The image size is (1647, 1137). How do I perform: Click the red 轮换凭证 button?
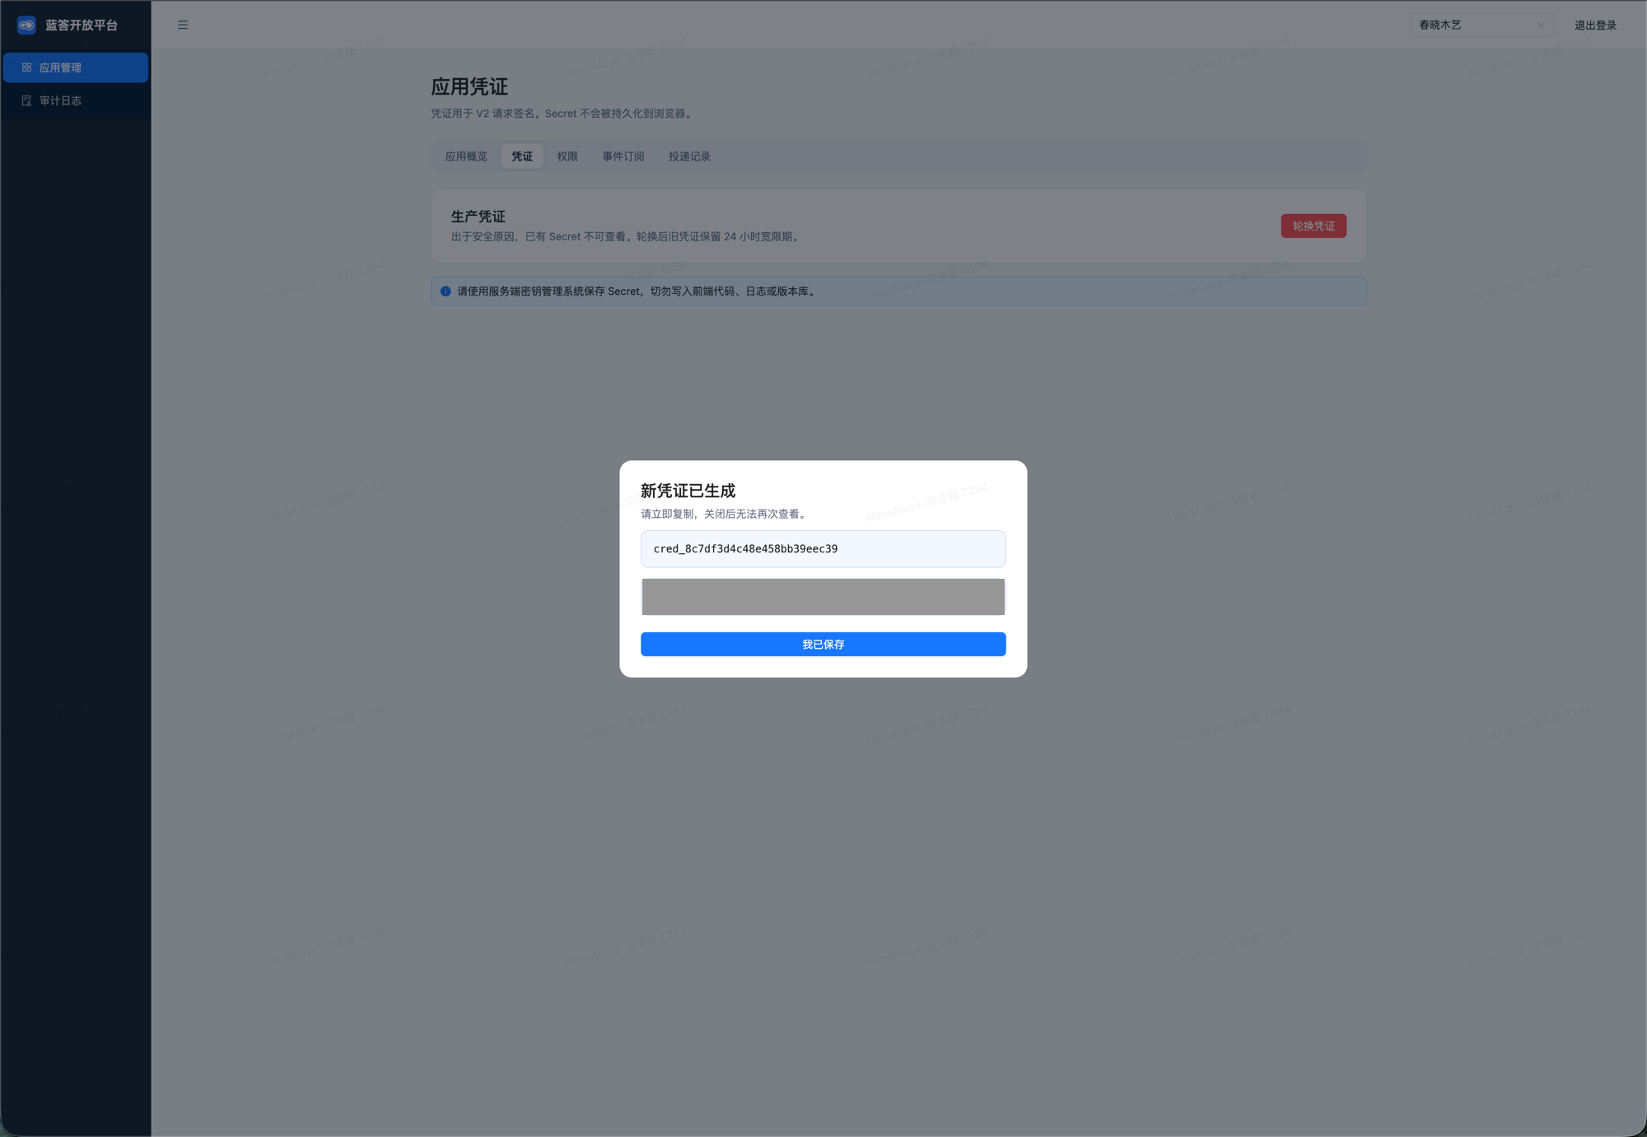[x=1313, y=226]
